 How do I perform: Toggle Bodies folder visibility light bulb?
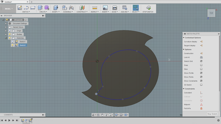10,34
